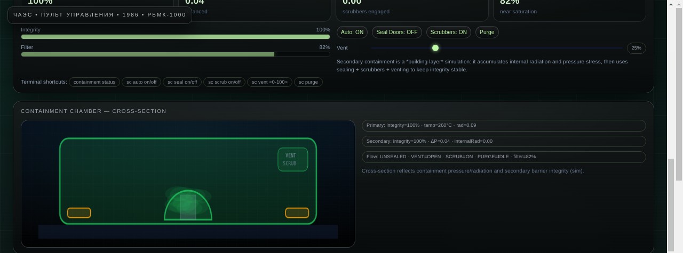The image size is (683, 253).
Task: Select the Flow UNSEALED status line
Action: click(504, 157)
